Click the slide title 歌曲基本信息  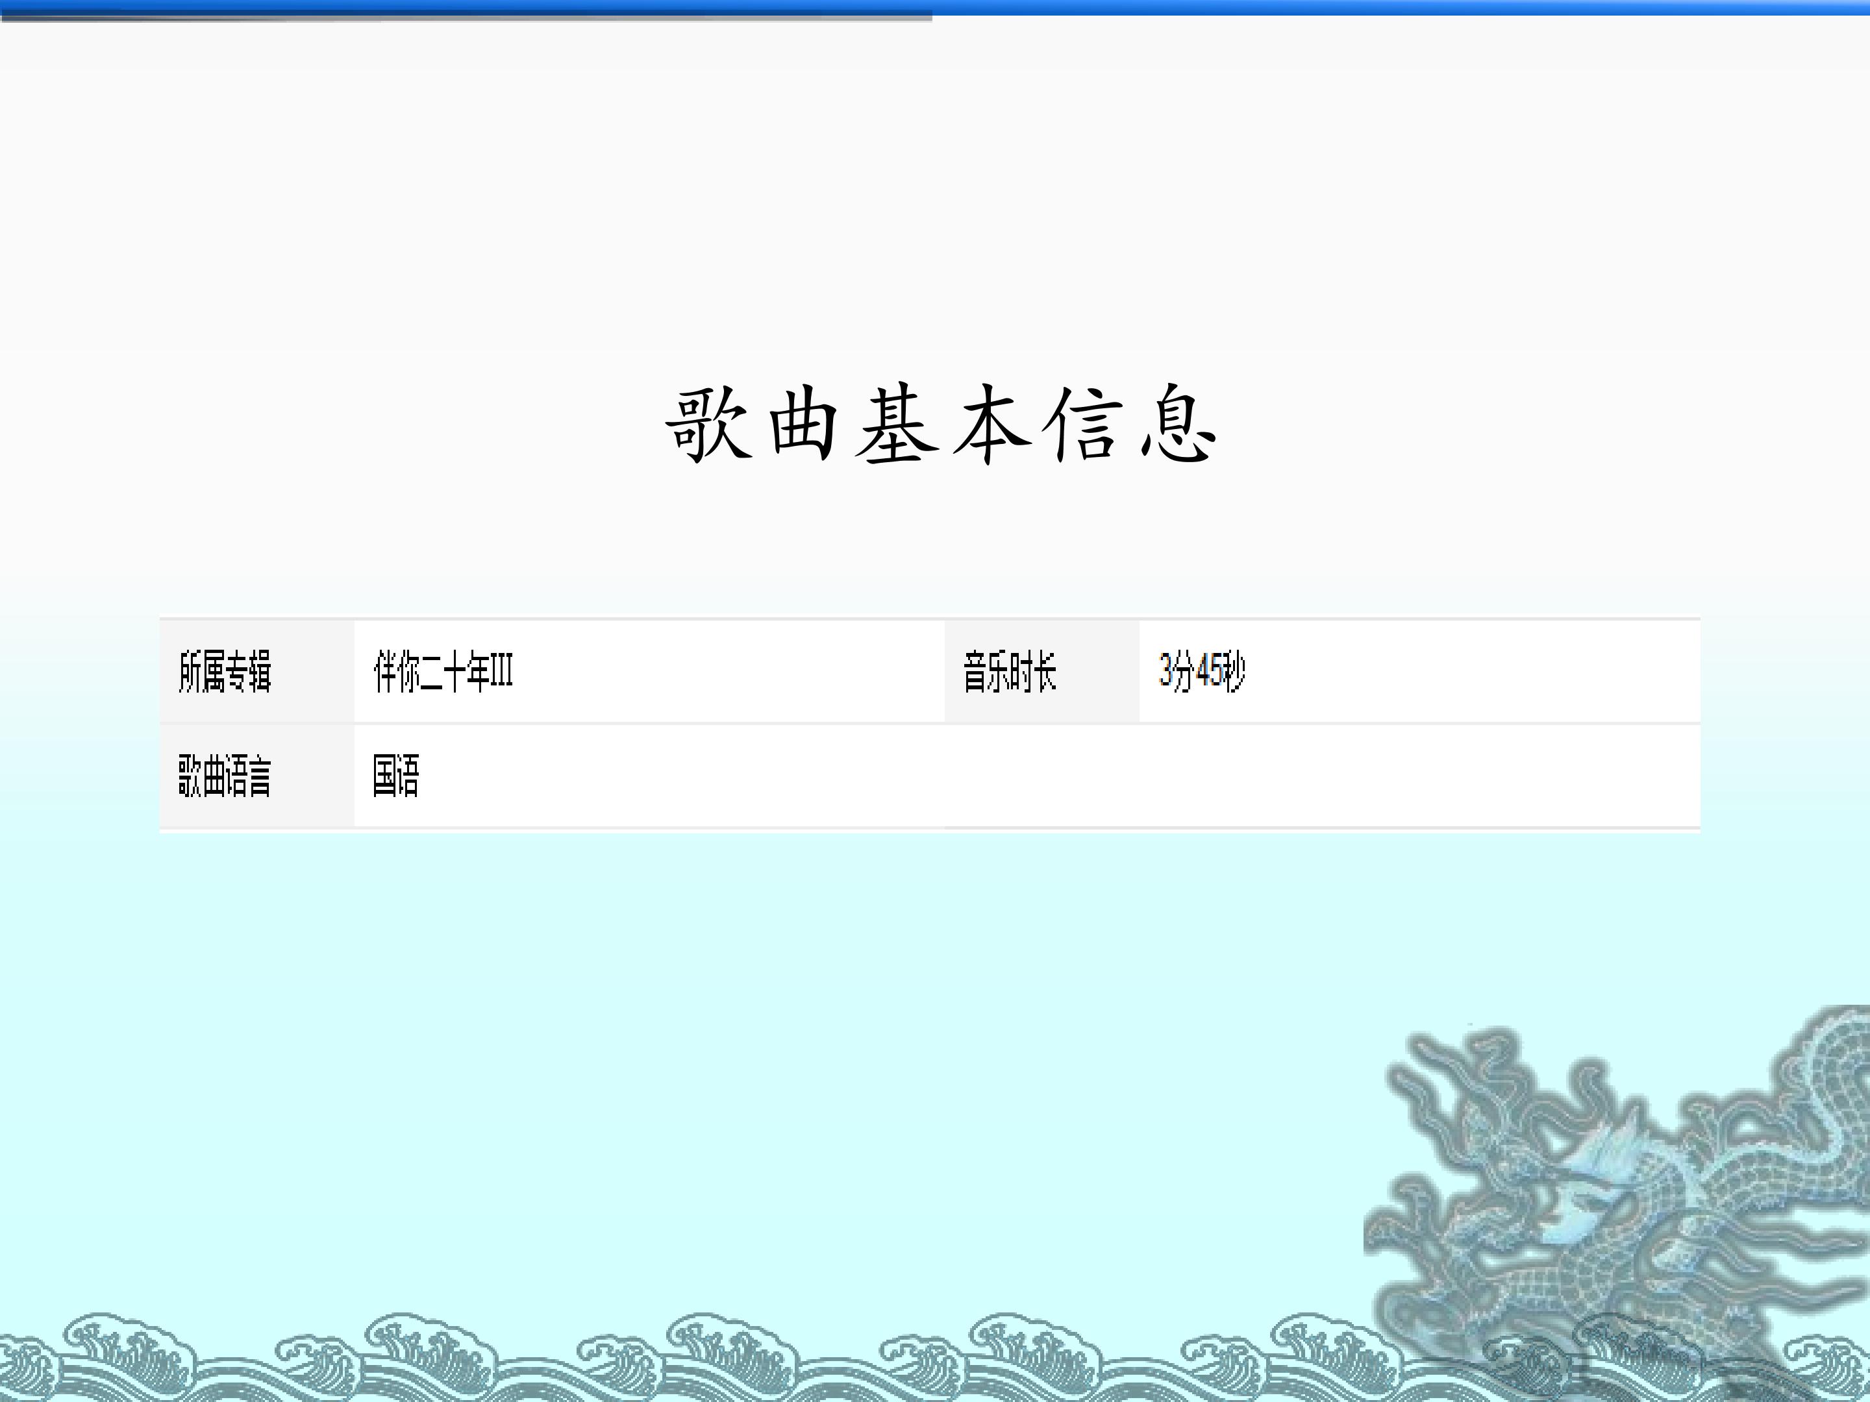click(x=940, y=423)
